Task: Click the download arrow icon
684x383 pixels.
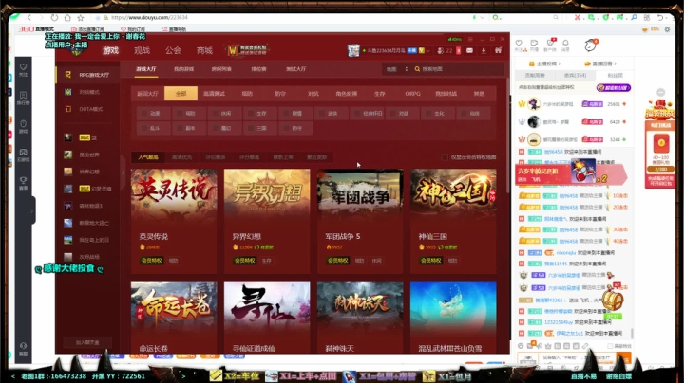Action: pyautogui.click(x=484, y=51)
